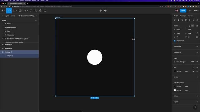This screenshot has height=112, width=200.
Task: Click Selection colors 121212 swatch
Action: pyautogui.click(x=175, y=86)
